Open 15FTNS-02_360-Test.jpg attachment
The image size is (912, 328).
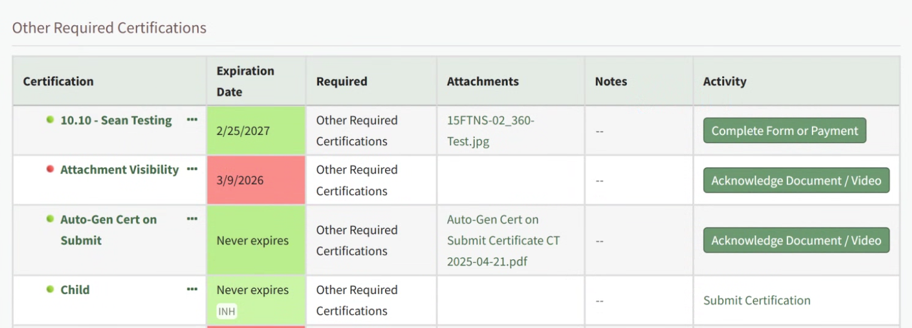490,131
